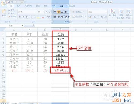Image resolution: width=134 pixels, height=104 pixels.
Task: Click row 10 header
Action: (x=3, y=70)
